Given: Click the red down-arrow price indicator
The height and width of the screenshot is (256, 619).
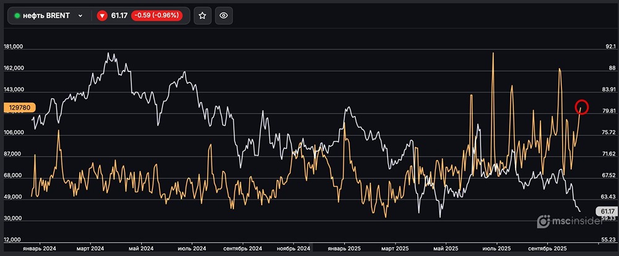Looking at the screenshot, I should (102, 15).
